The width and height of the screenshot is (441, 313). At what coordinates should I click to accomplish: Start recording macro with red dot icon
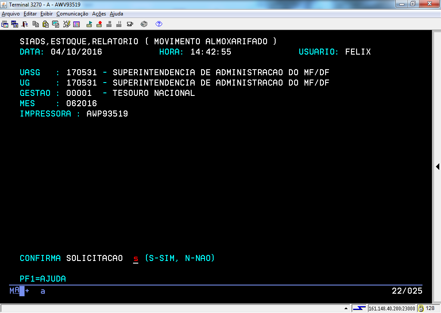99,24
